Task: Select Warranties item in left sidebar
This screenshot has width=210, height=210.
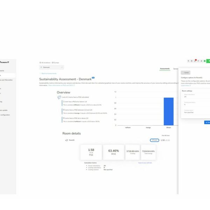Action: tap(6, 80)
